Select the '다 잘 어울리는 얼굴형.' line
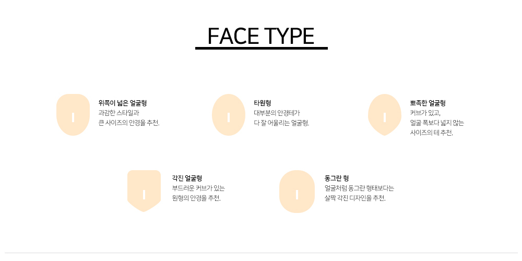 pos(281,123)
